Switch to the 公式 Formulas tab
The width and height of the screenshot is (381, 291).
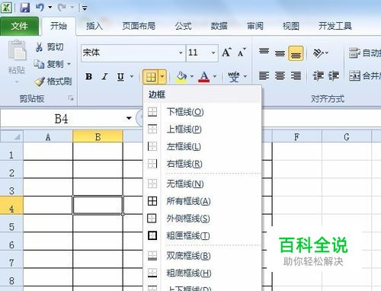[183, 26]
